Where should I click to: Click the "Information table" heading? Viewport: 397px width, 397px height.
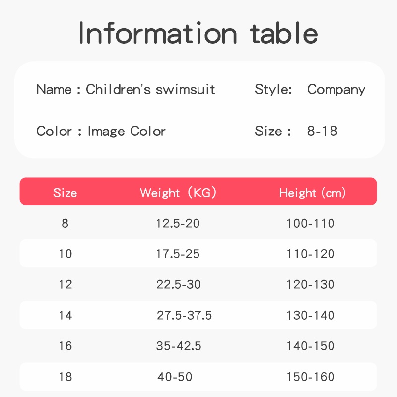198,33
